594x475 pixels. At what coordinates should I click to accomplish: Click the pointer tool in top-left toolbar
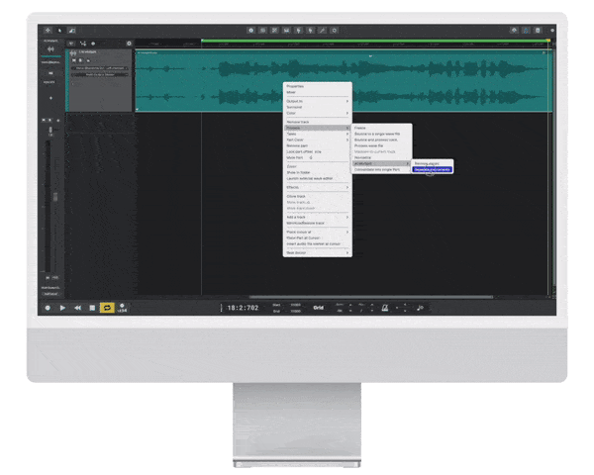click(57, 31)
